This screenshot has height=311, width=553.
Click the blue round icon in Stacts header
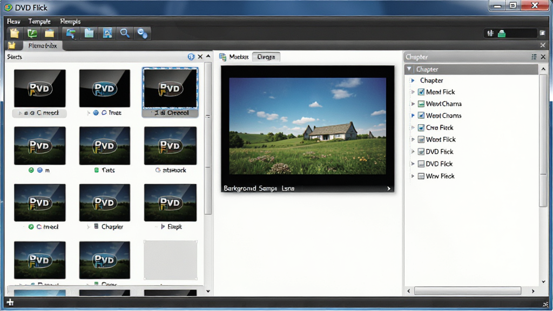pos(191,56)
